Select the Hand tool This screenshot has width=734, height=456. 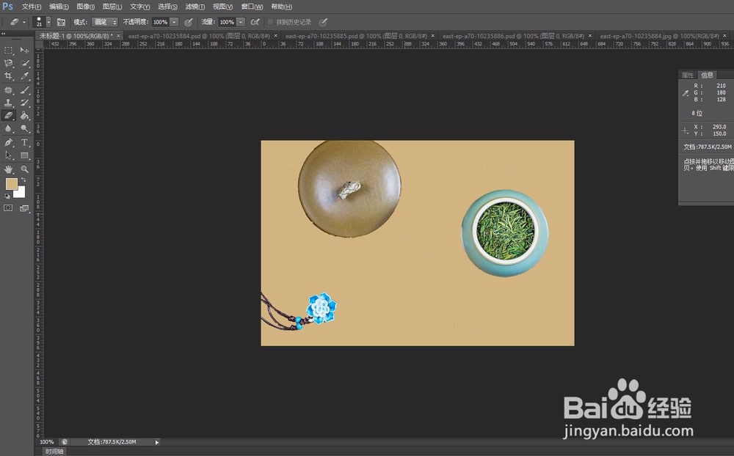pyautogui.click(x=8, y=169)
